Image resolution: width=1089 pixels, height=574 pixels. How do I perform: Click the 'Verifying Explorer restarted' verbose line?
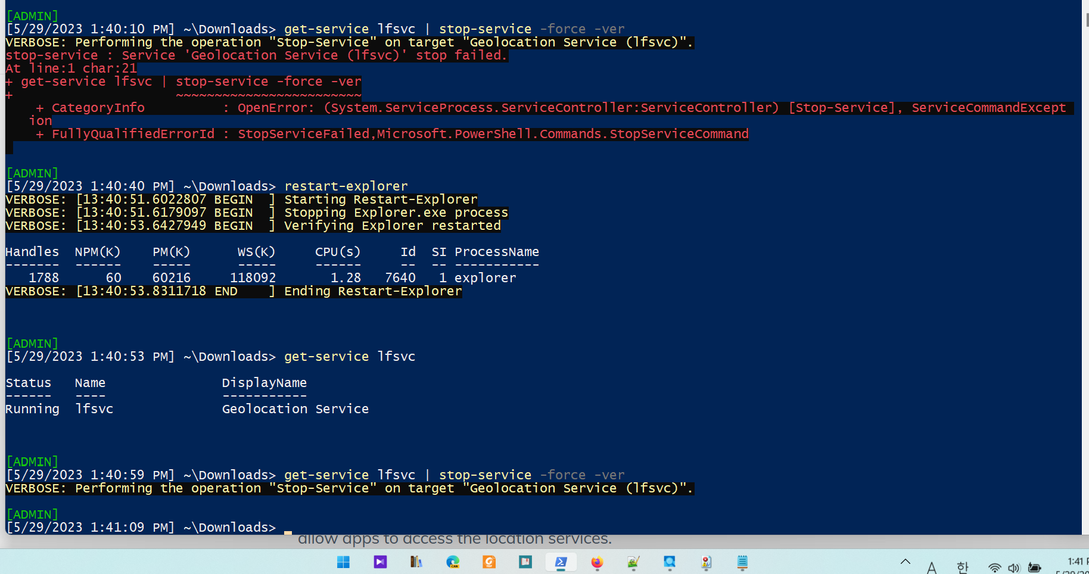[x=253, y=226]
